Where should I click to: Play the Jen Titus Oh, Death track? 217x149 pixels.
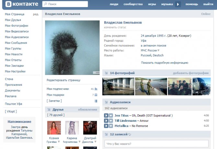[106, 115]
